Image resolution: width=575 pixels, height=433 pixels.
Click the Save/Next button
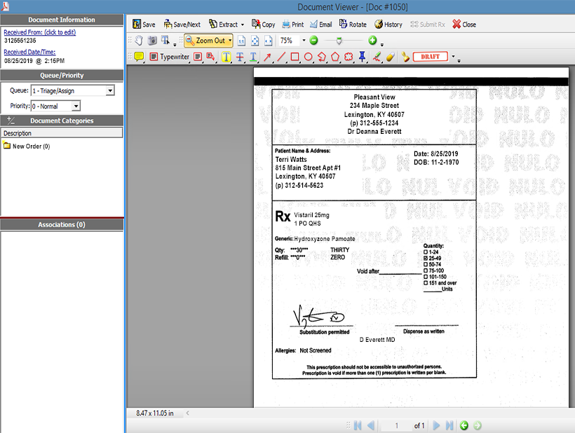(x=182, y=25)
